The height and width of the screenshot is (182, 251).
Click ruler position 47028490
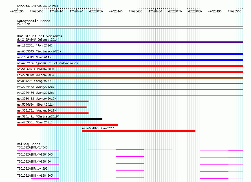click(215, 11)
